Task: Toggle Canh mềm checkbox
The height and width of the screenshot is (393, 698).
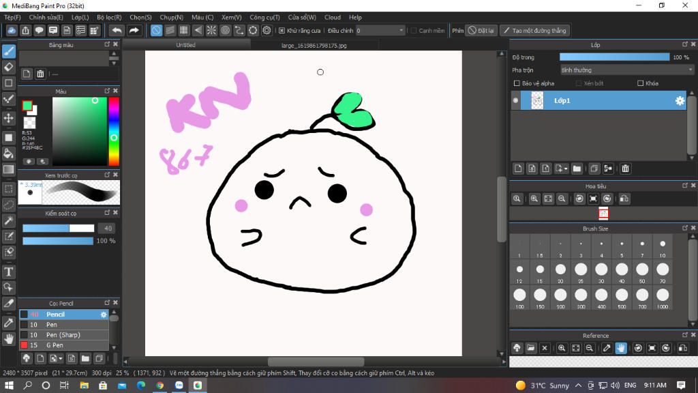Action: [x=414, y=30]
